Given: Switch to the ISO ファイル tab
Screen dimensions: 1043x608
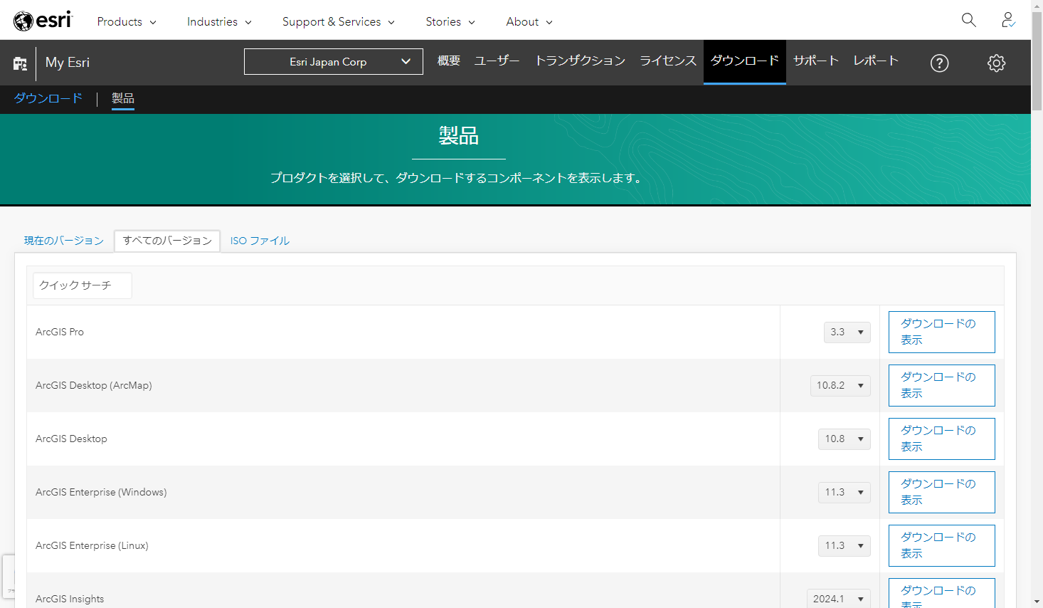Looking at the screenshot, I should coord(260,241).
